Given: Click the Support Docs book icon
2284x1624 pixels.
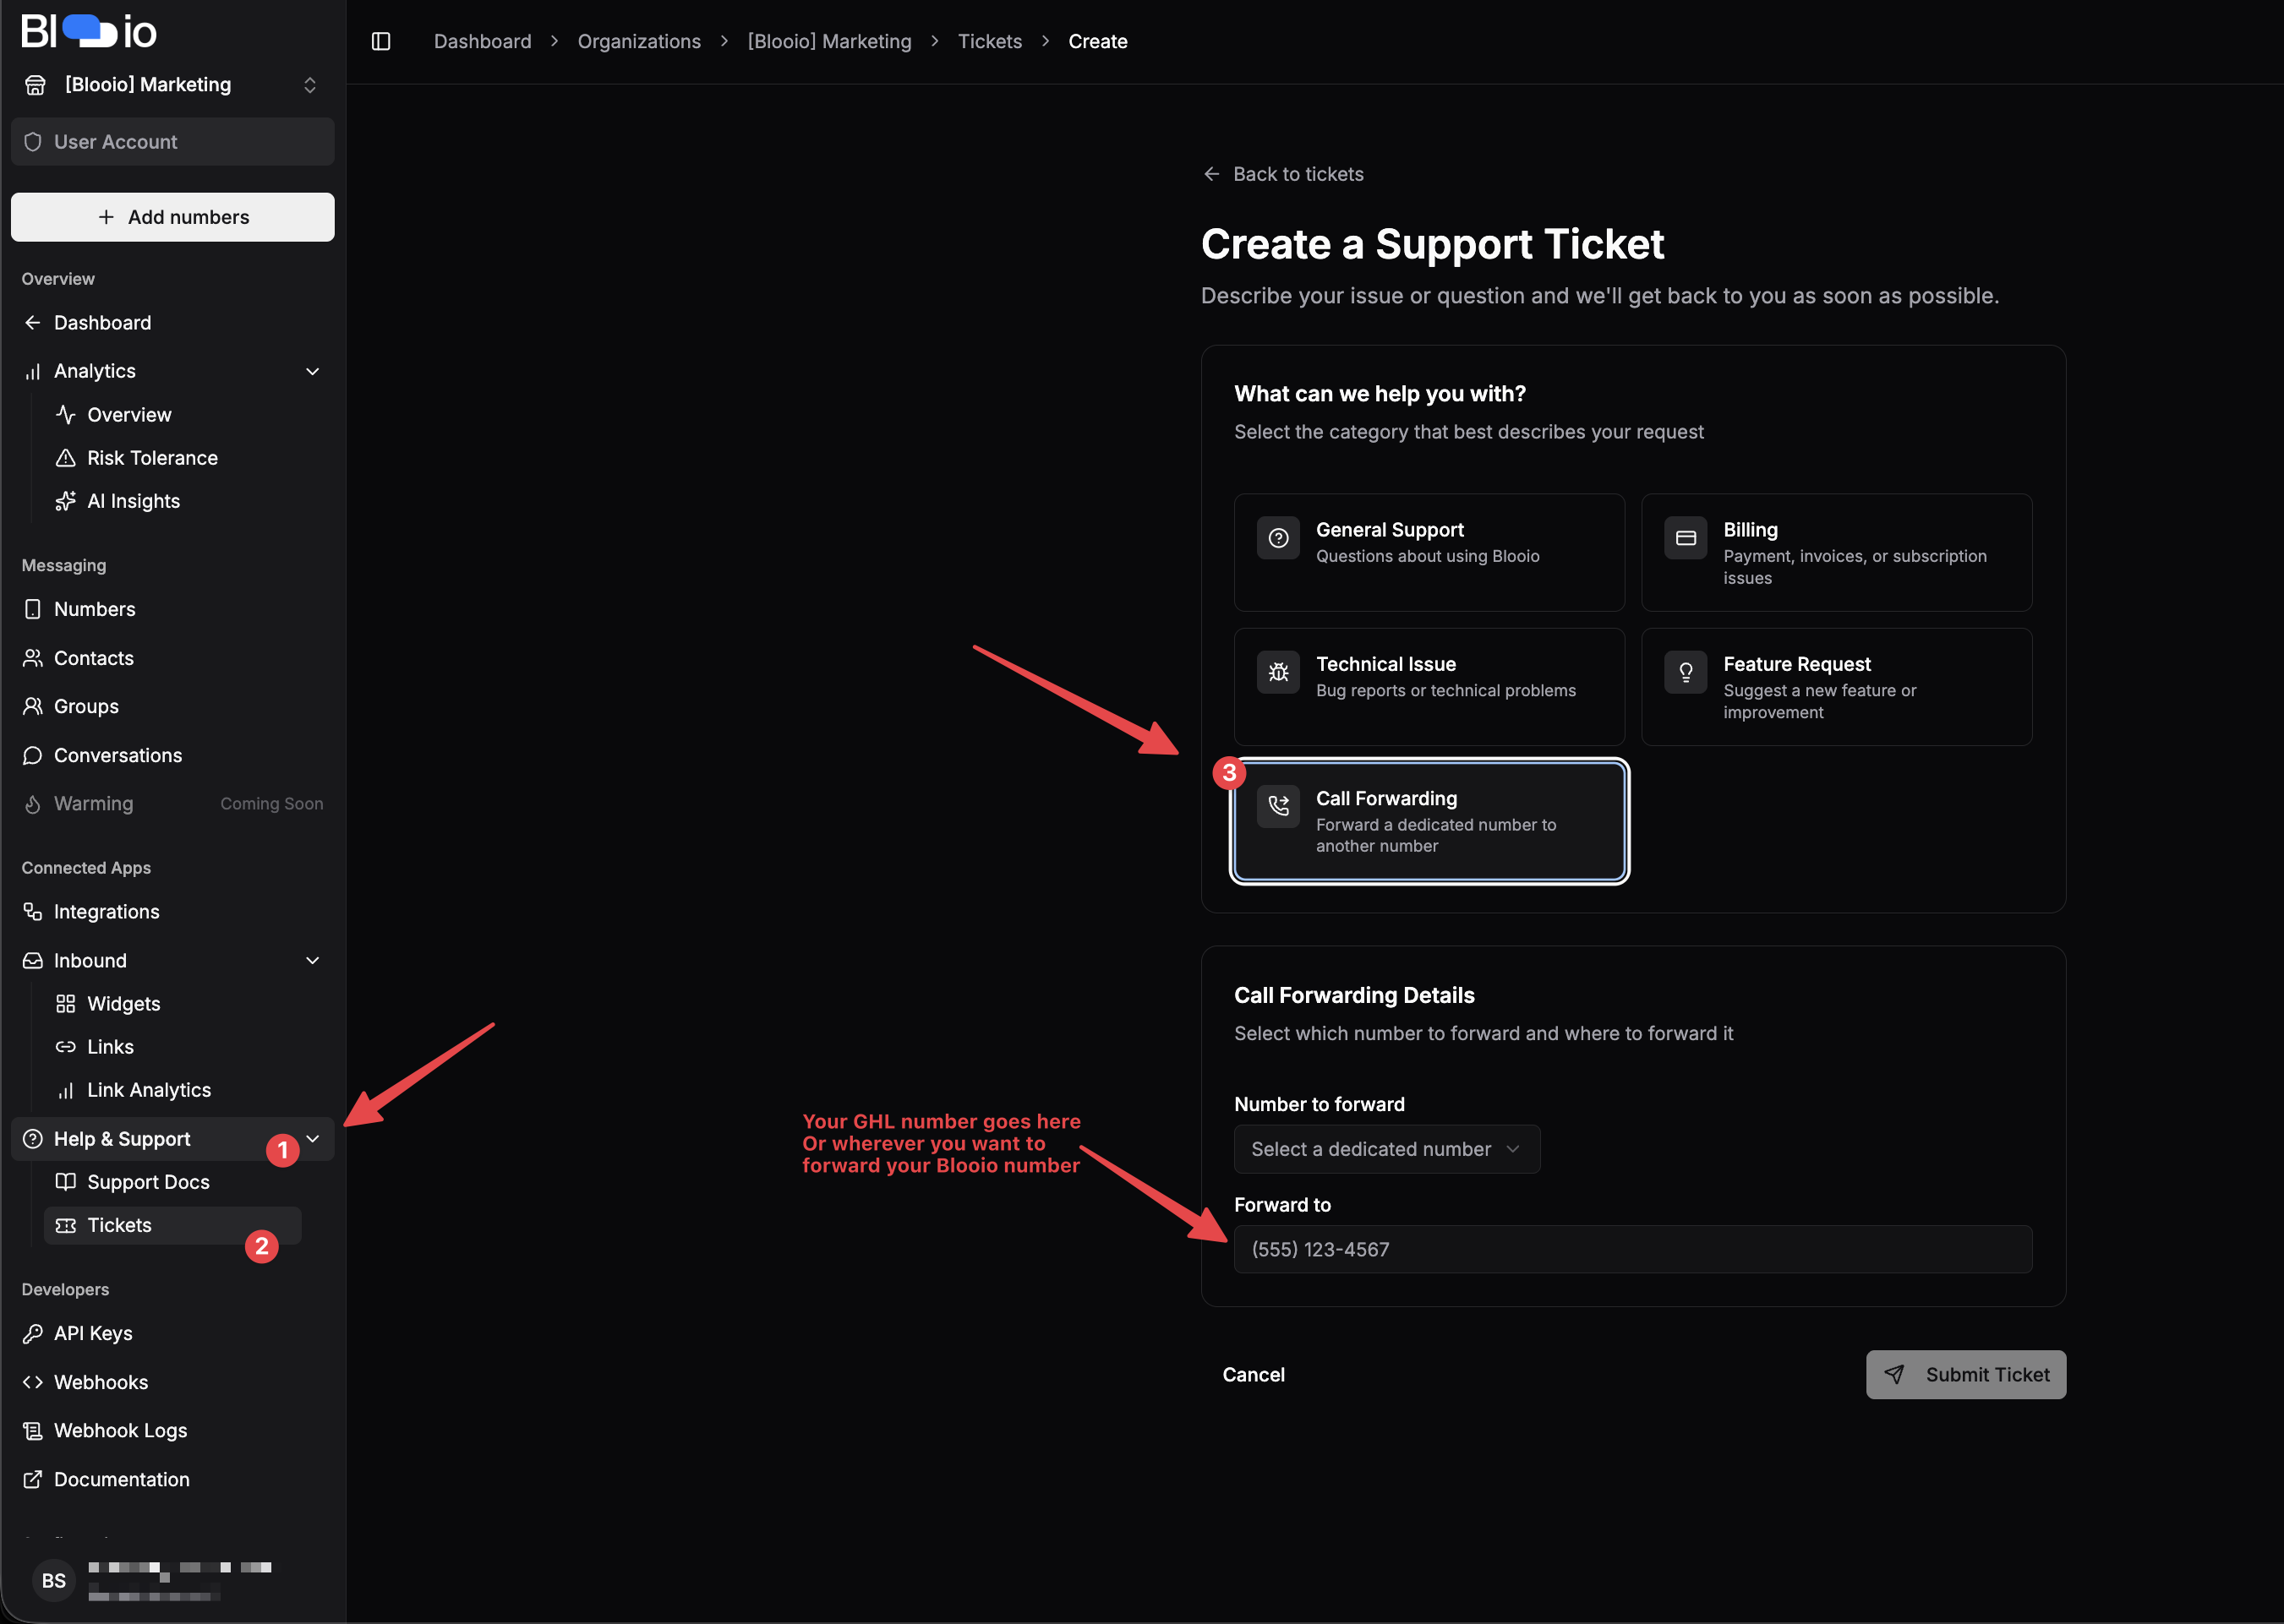Looking at the screenshot, I should point(66,1182).
